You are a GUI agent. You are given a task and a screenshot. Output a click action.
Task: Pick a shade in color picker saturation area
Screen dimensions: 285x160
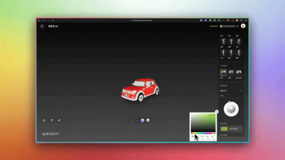coord(203,123)
